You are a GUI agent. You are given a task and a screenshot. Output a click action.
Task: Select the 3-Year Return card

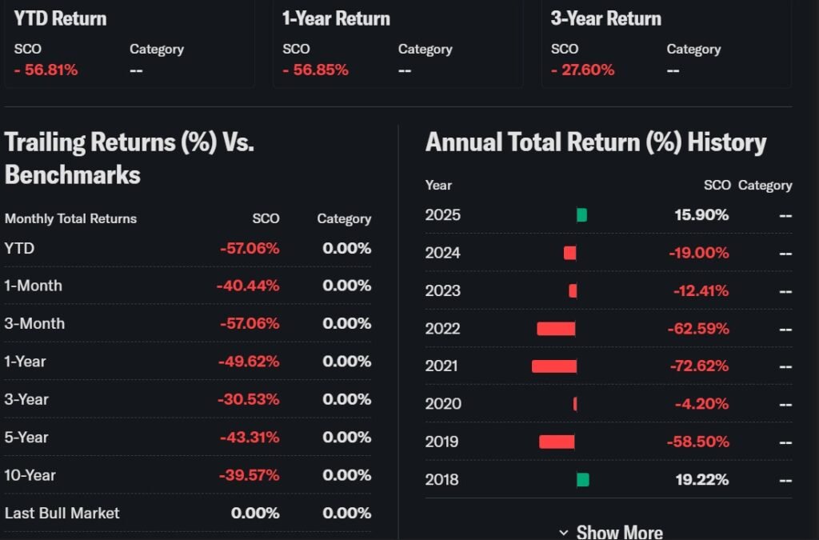point(666,44)
